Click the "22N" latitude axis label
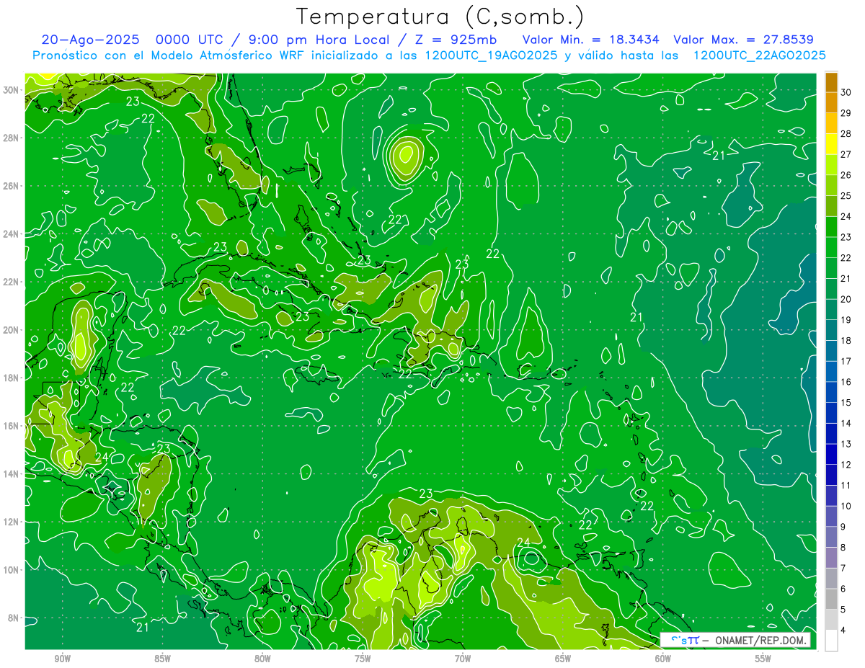This screenshot has width=865, height=668. tap(12, 282)
